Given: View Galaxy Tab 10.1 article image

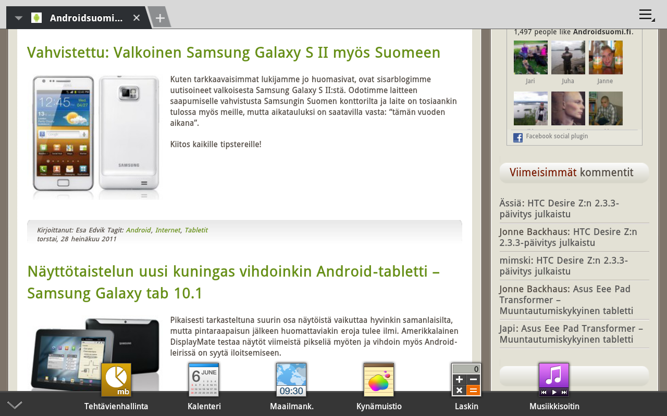Looking at the screenshot, I should pyautogui.click(x=96, y=354).
